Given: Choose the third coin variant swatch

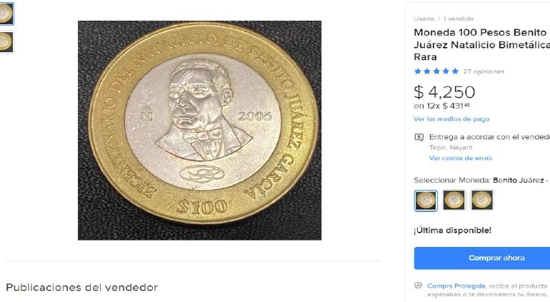Looking at the screenshot, I should [x=481, y=200].
